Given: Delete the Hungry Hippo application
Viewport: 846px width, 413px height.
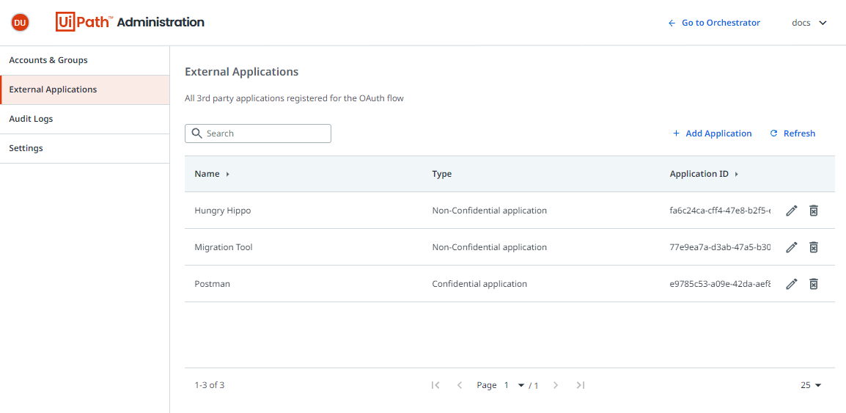Looking at the screenshot, I should pos(814,211).
